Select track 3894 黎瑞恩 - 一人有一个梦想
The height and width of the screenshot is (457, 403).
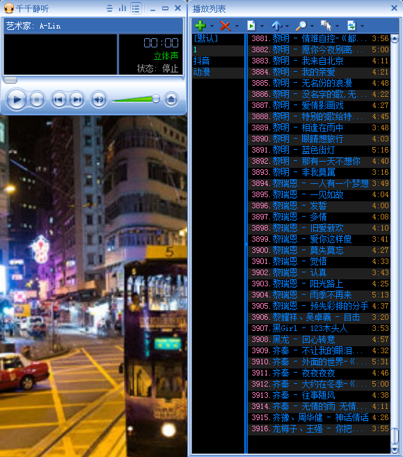click(319, 183)
